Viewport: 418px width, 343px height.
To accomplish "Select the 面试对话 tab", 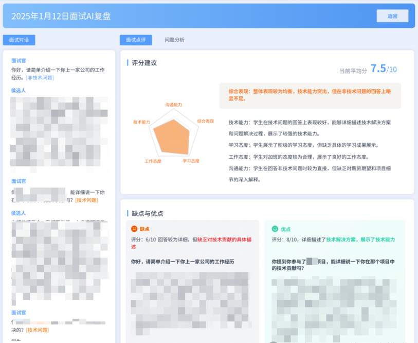I will [19, 40].
